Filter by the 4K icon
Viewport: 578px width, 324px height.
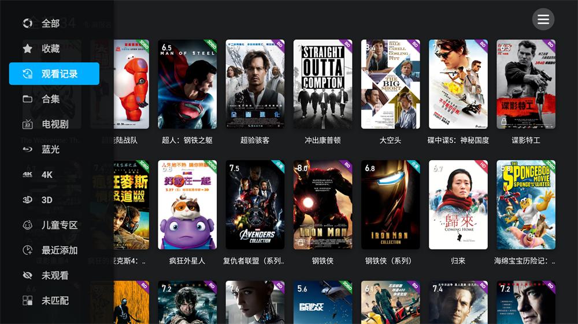pos(28,175)
